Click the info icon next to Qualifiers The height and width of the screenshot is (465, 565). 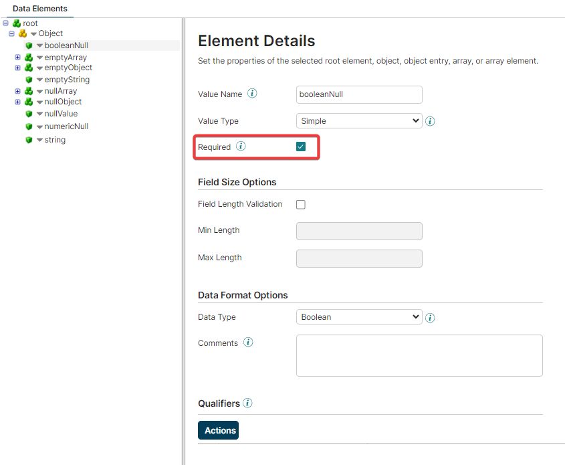247,403
